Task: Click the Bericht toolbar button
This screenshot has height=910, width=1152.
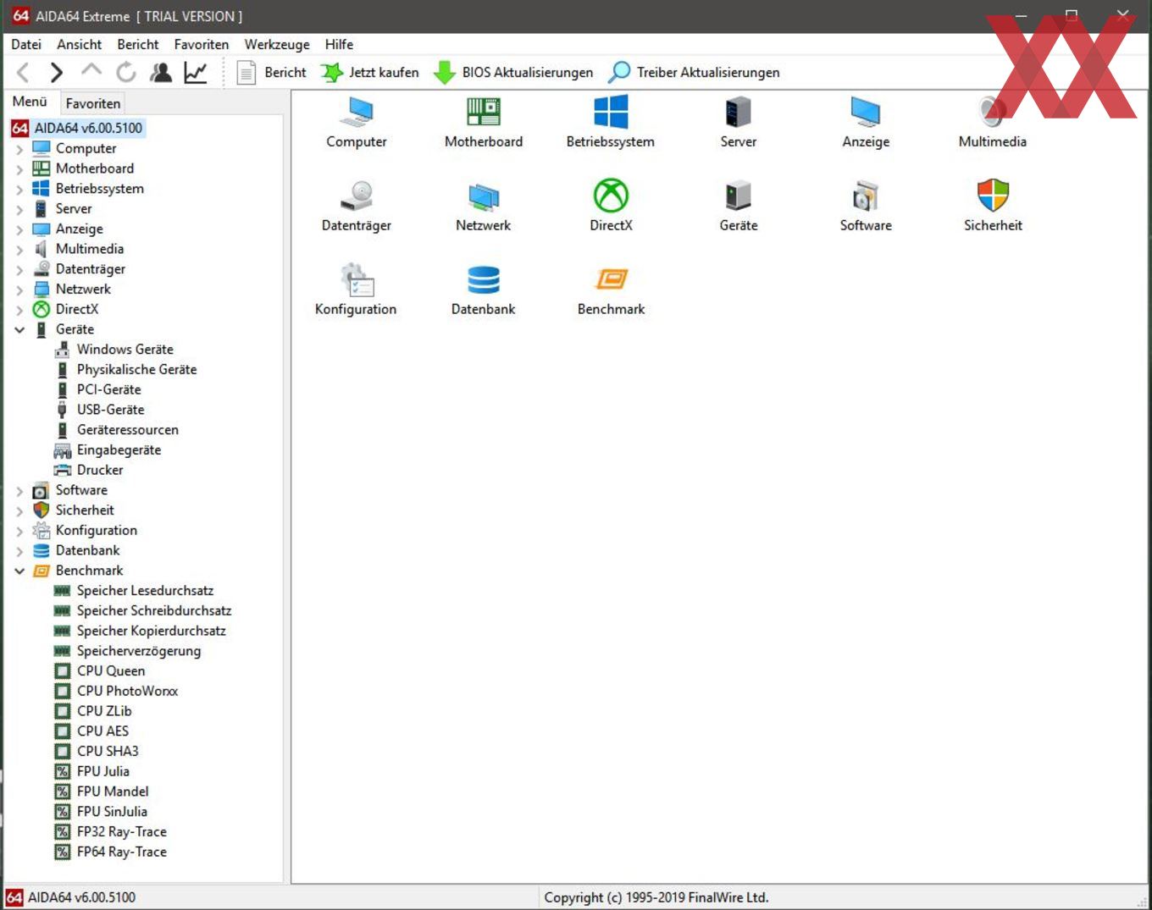Action: (x=271, y=73)
